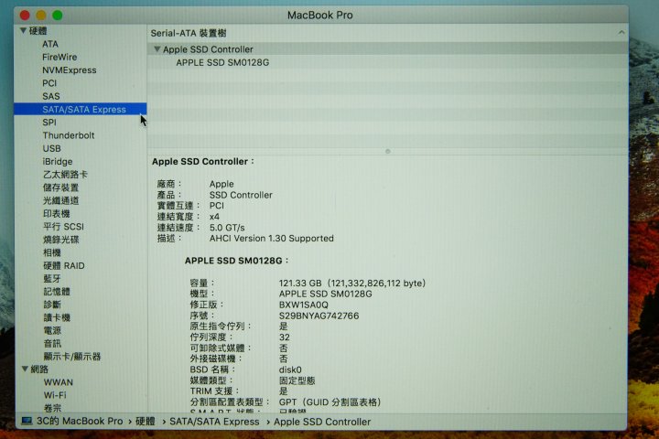This screenshot has height=439, width=659.
Task: Click BSD name value disk0
Action: coord(290,369)
